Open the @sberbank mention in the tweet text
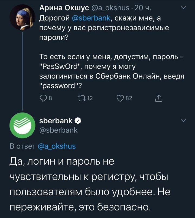 pos(92,18)
